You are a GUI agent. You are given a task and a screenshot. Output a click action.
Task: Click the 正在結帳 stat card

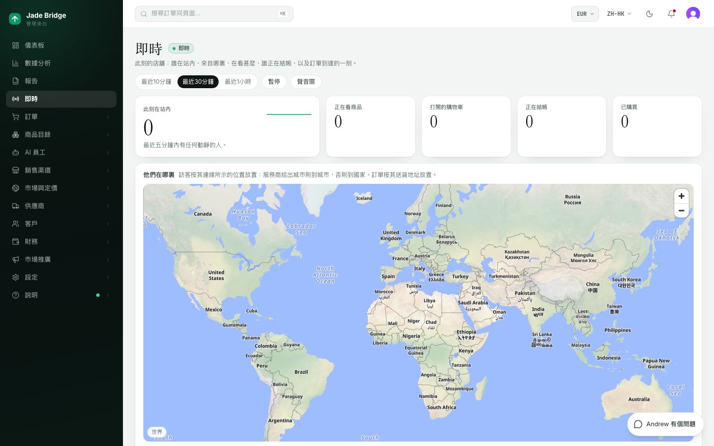(x=562, y=126)
